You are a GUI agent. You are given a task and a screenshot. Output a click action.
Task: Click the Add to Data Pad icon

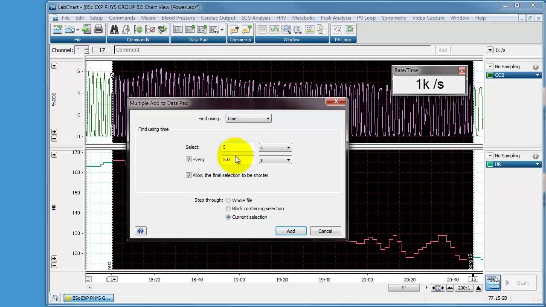(190, 29)
